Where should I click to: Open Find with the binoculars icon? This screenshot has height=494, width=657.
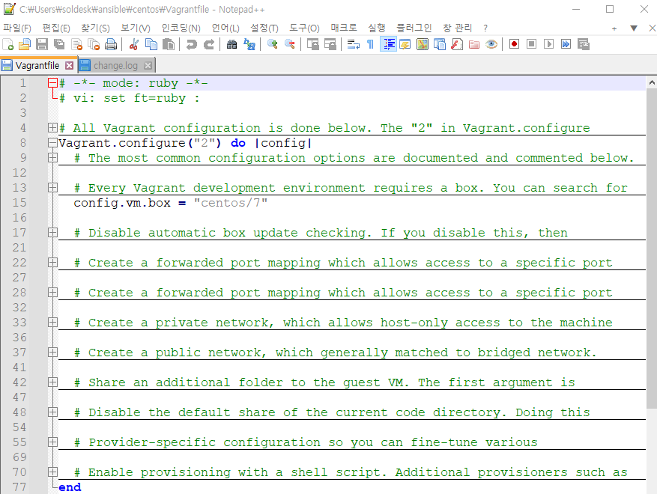pos(231,44)
